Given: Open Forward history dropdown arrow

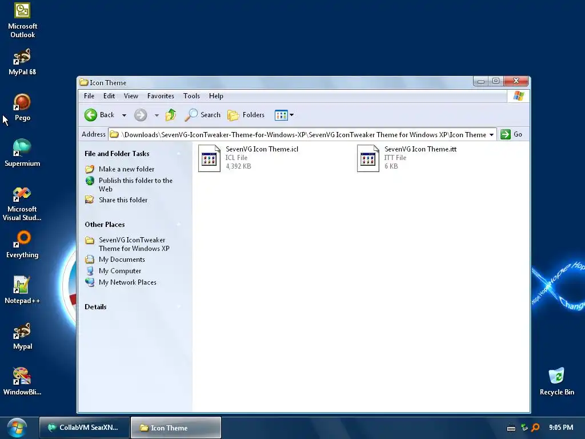Looking at the screenshot, I should [157, 115].
